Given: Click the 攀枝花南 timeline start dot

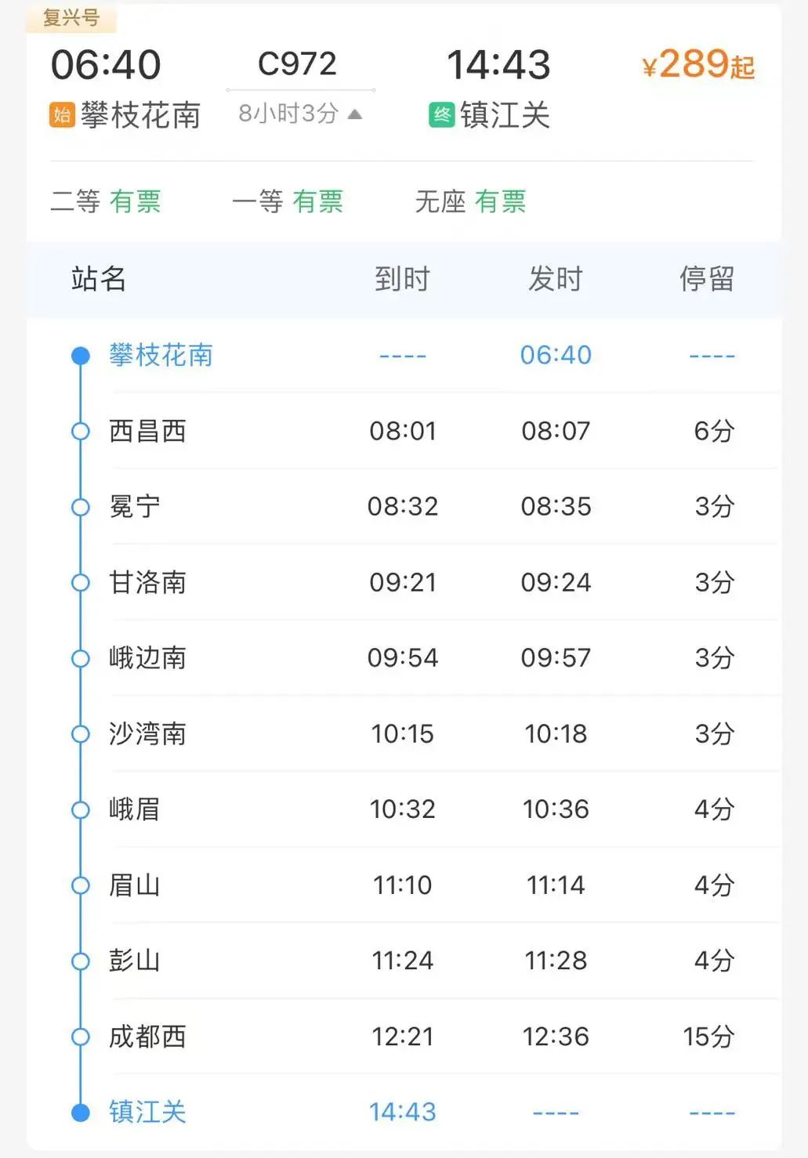Looking at the screenshot, I should coord(80,356).
